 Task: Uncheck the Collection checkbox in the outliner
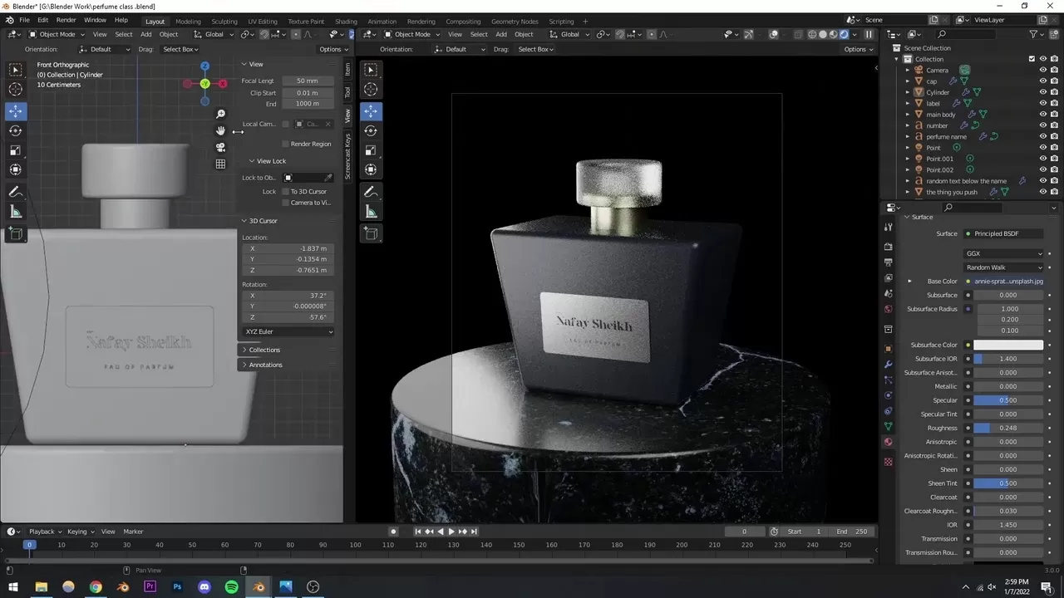click(1032, 58)
